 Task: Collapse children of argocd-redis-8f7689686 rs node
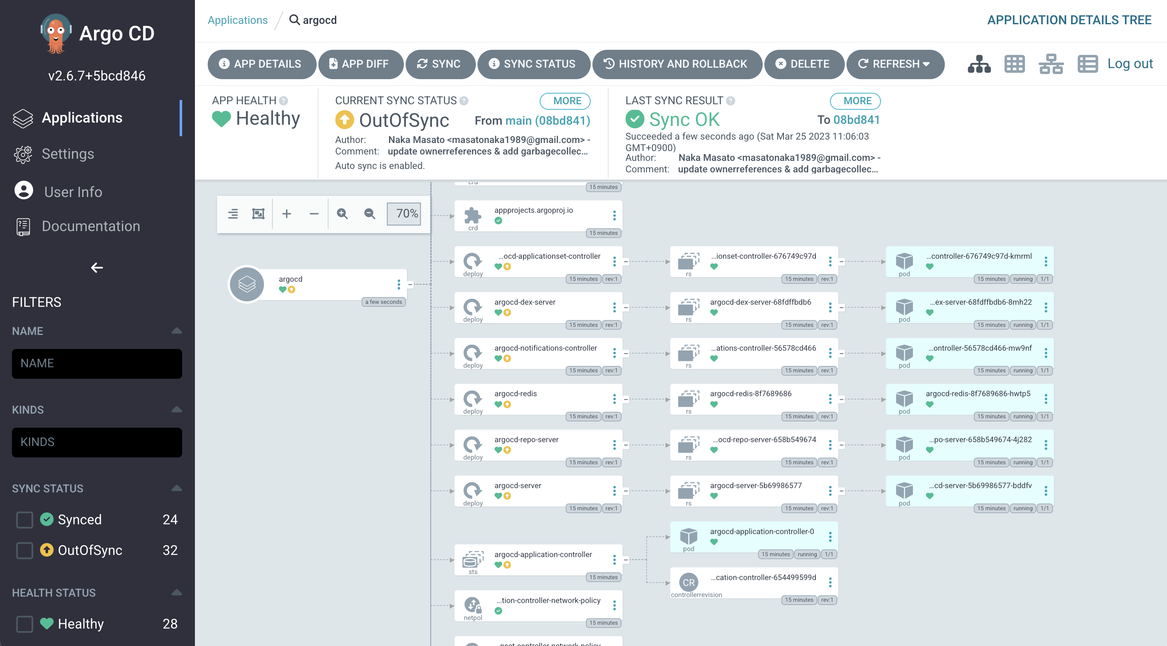pyautogui.click(x=841, y=399)
